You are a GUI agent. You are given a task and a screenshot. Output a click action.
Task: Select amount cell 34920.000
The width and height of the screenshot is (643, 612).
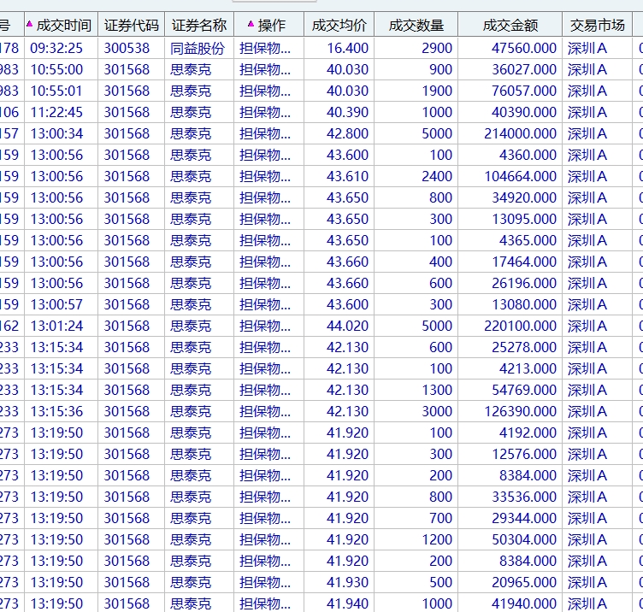point(524,197)
